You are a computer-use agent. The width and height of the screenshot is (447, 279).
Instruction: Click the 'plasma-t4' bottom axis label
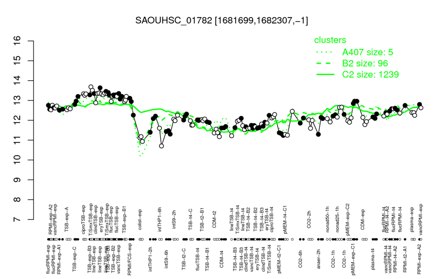[x=373, y=259]
